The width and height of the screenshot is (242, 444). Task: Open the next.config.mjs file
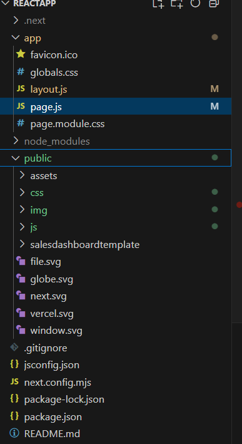tap(58, 383)
